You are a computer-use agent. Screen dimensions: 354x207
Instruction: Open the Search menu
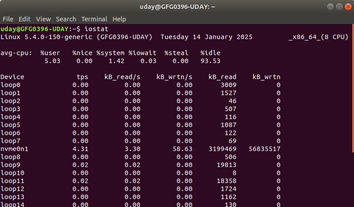coord(66,19)
